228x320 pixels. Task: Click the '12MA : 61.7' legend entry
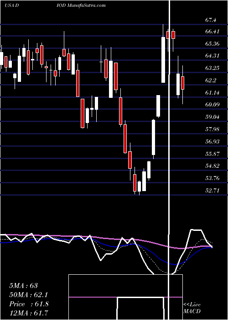click(29, 313)
